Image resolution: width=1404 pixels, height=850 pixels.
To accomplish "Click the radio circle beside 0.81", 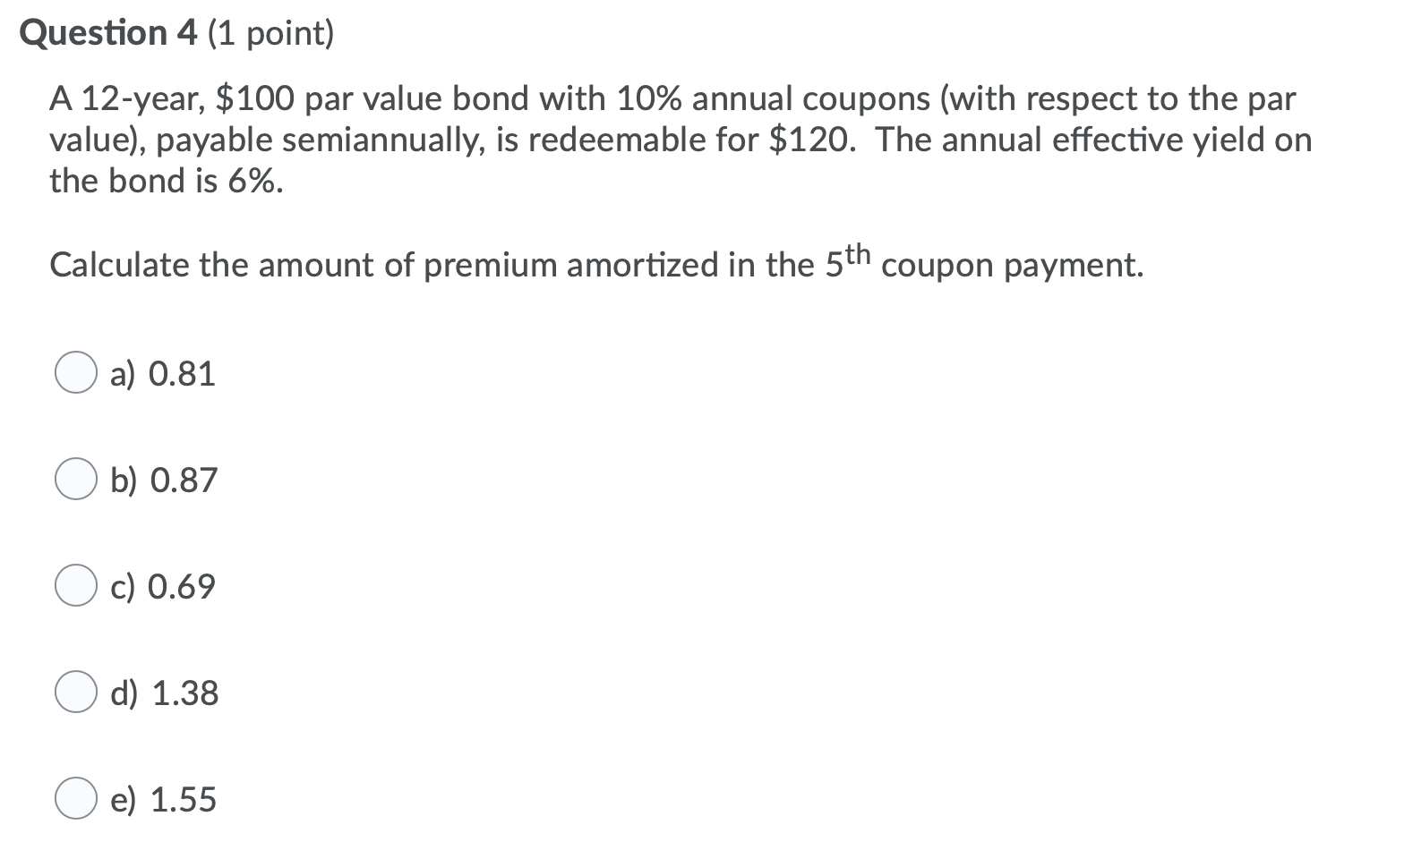I will point(77,374).
